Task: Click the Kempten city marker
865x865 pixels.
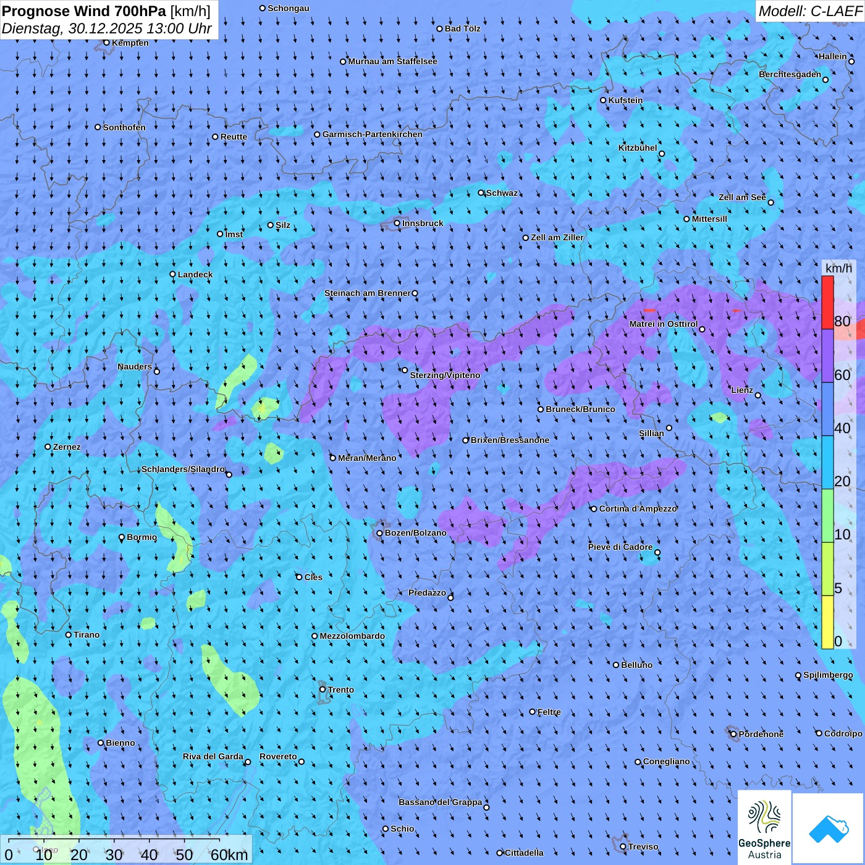Action: [x=106, y=43]
